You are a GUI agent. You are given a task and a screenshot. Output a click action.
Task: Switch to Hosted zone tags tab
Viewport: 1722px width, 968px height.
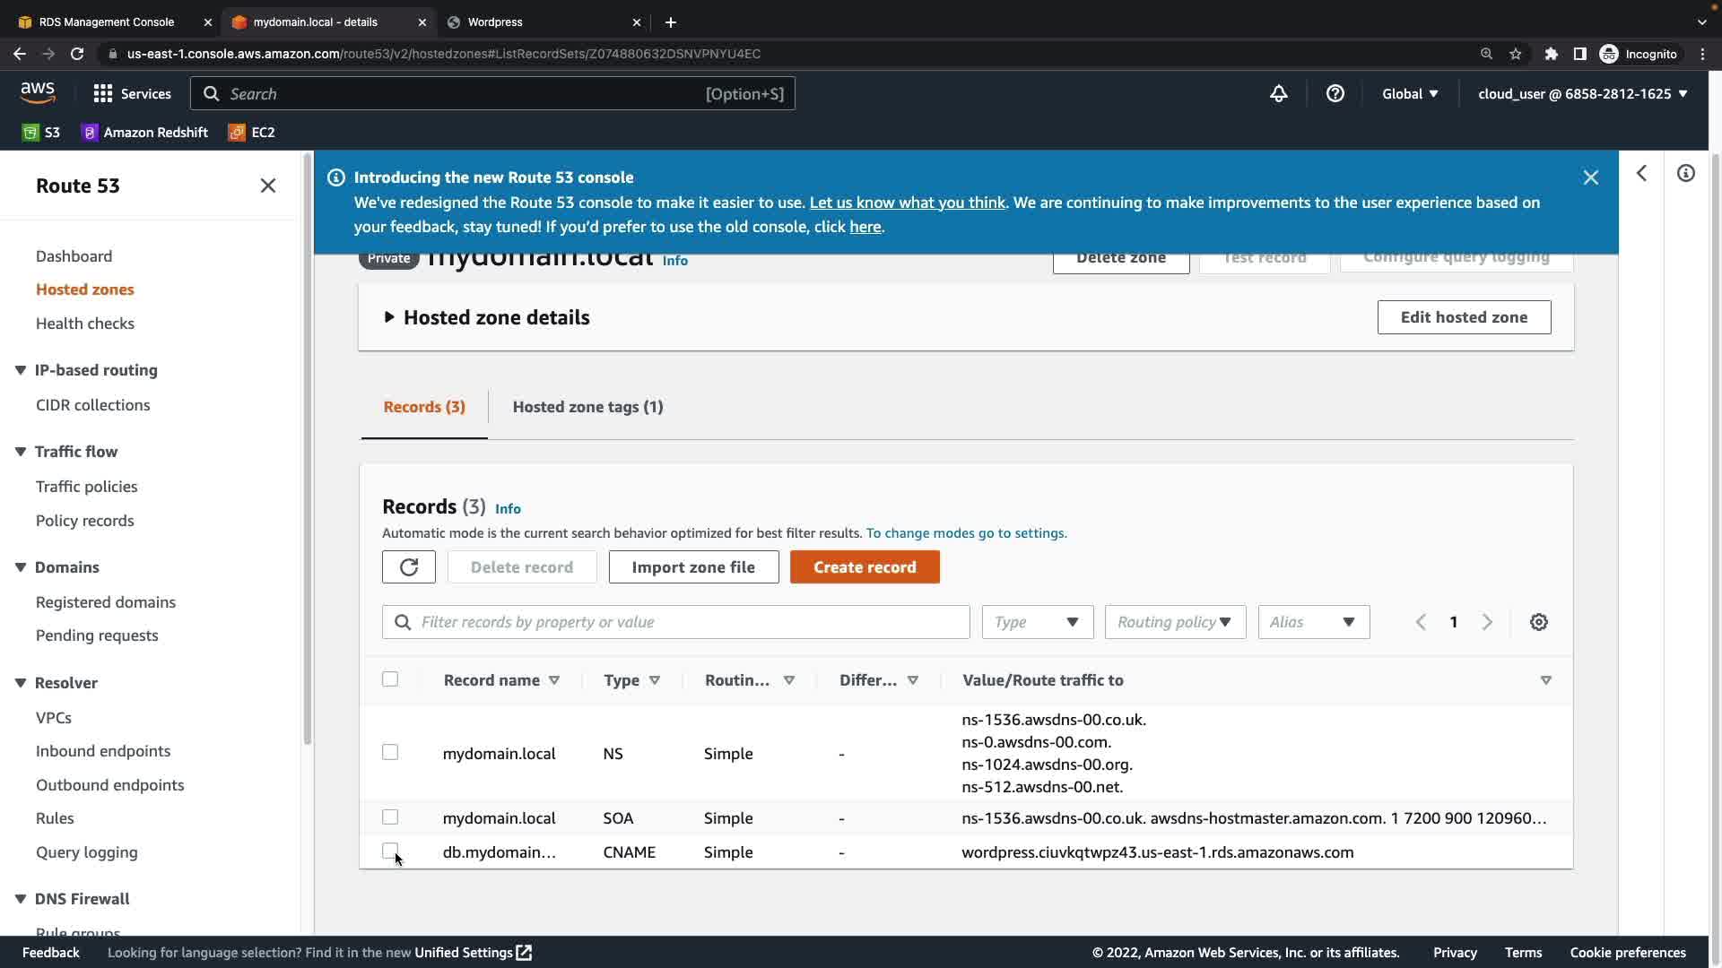click(x=587, y=407)
